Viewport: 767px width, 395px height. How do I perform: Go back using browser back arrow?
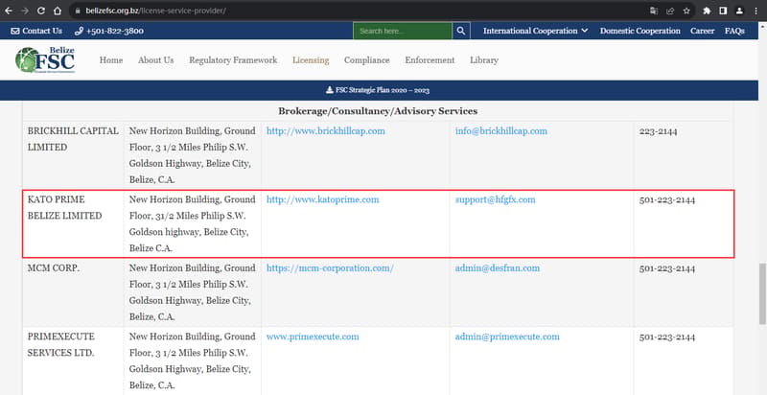click(9, 11)
